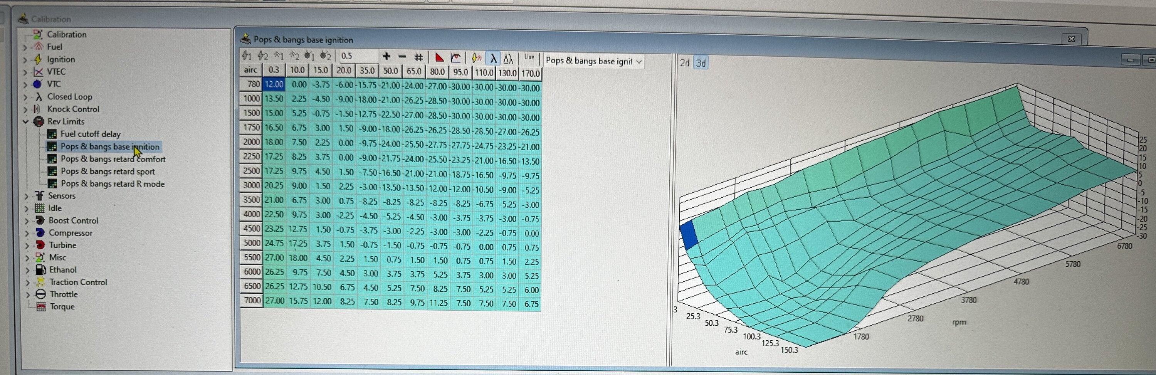Click the plus increment toolbar icon

click(386, 57)
